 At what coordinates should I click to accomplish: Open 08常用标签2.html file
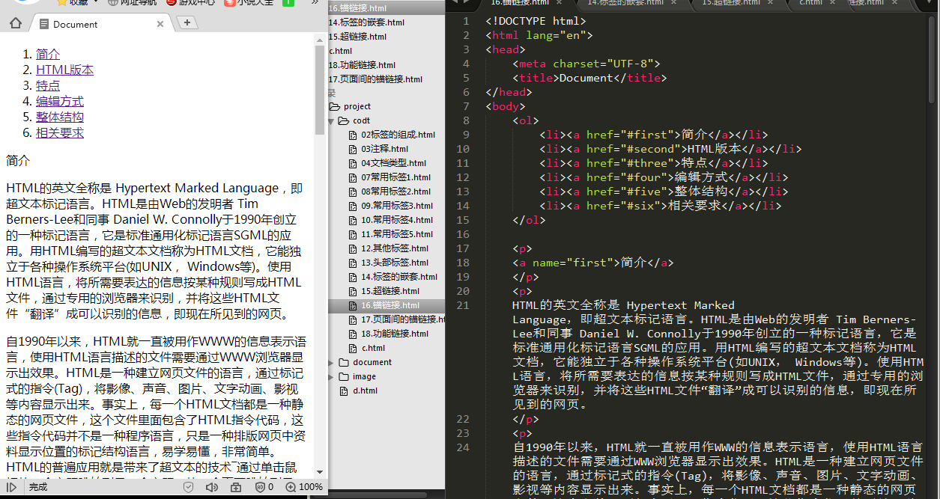(395, 192)
